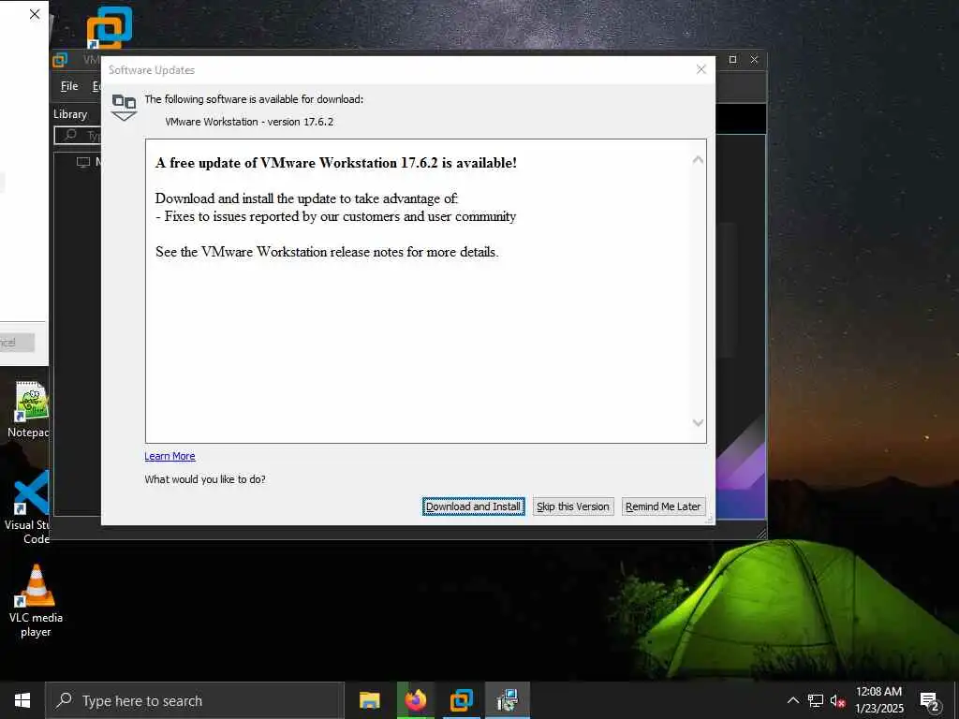Open the Learn More link

pyautogui.click(x=170, y=456)
